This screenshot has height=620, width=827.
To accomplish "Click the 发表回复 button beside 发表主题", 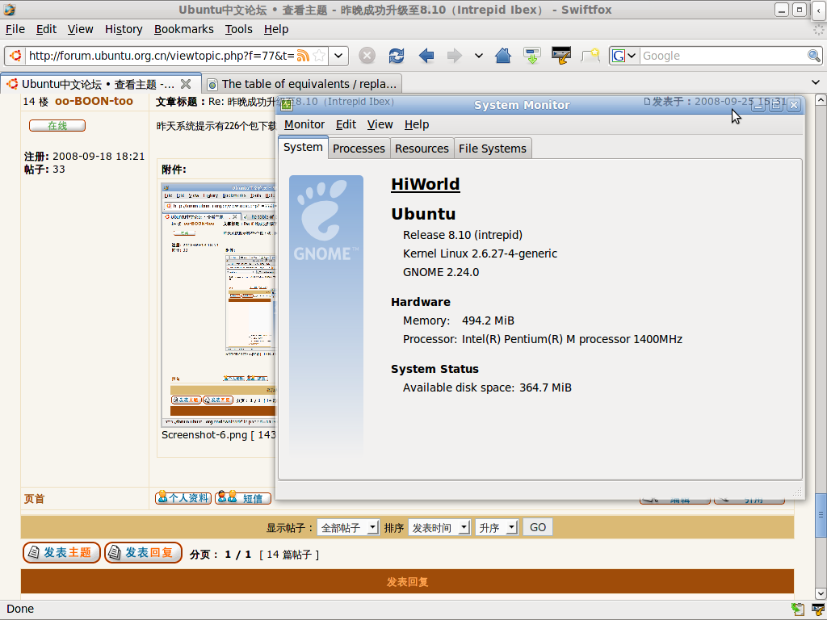I will click(143, 552).
